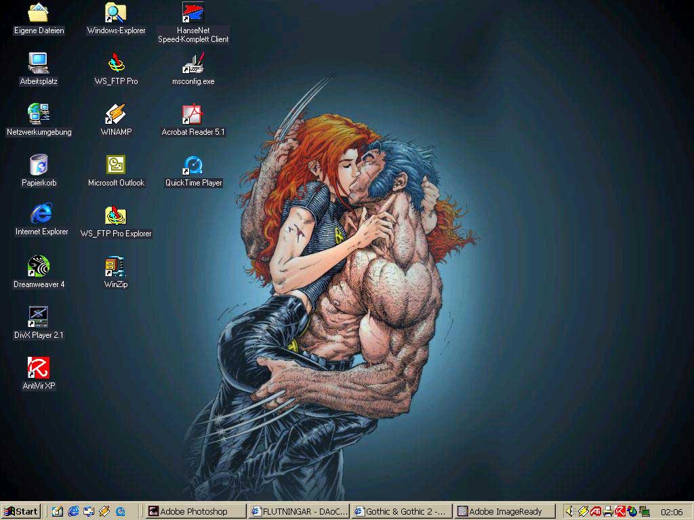Open the HanseNet Speed-Komplett Client shortcut
Screen dimensions: 694x520
(193, 13)
